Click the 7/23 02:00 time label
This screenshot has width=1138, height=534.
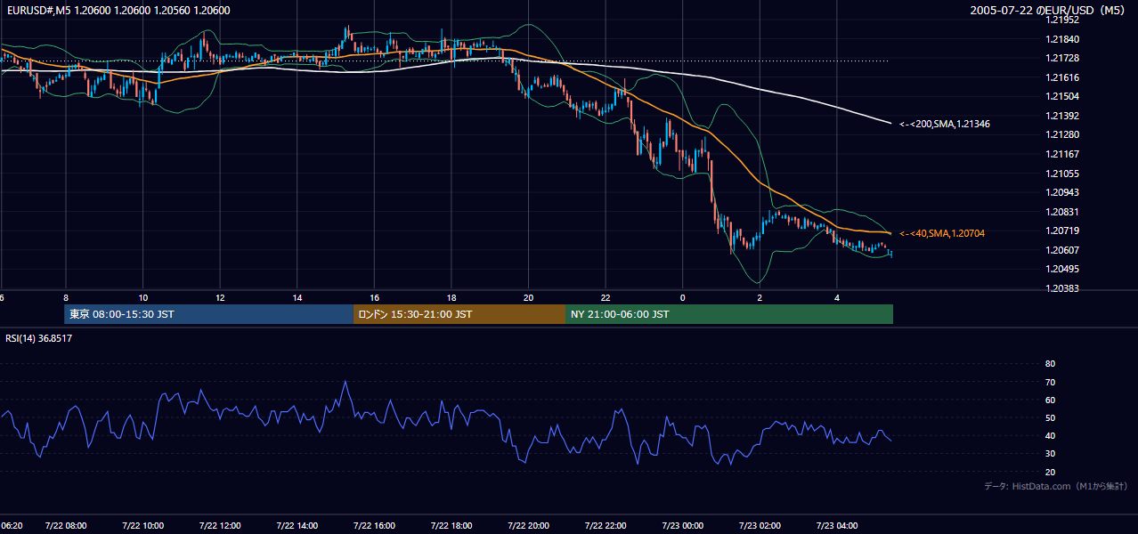coord(760,526)
